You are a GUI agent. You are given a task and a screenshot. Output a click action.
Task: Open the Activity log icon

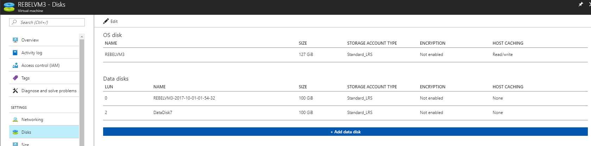click(15, 52)
